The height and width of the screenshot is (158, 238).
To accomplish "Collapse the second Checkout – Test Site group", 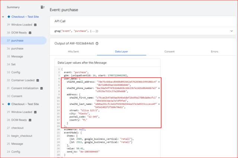I will tap(3, 104).
